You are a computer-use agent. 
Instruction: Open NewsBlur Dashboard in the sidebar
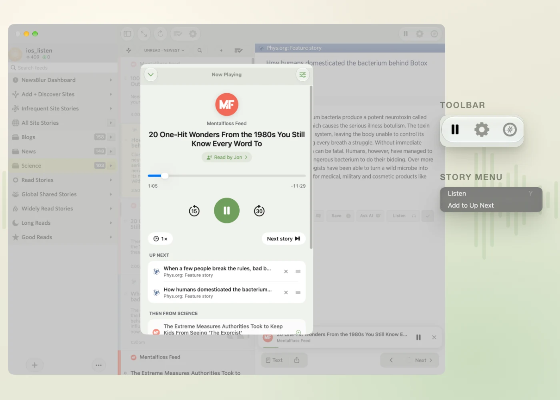click(62, 80)
